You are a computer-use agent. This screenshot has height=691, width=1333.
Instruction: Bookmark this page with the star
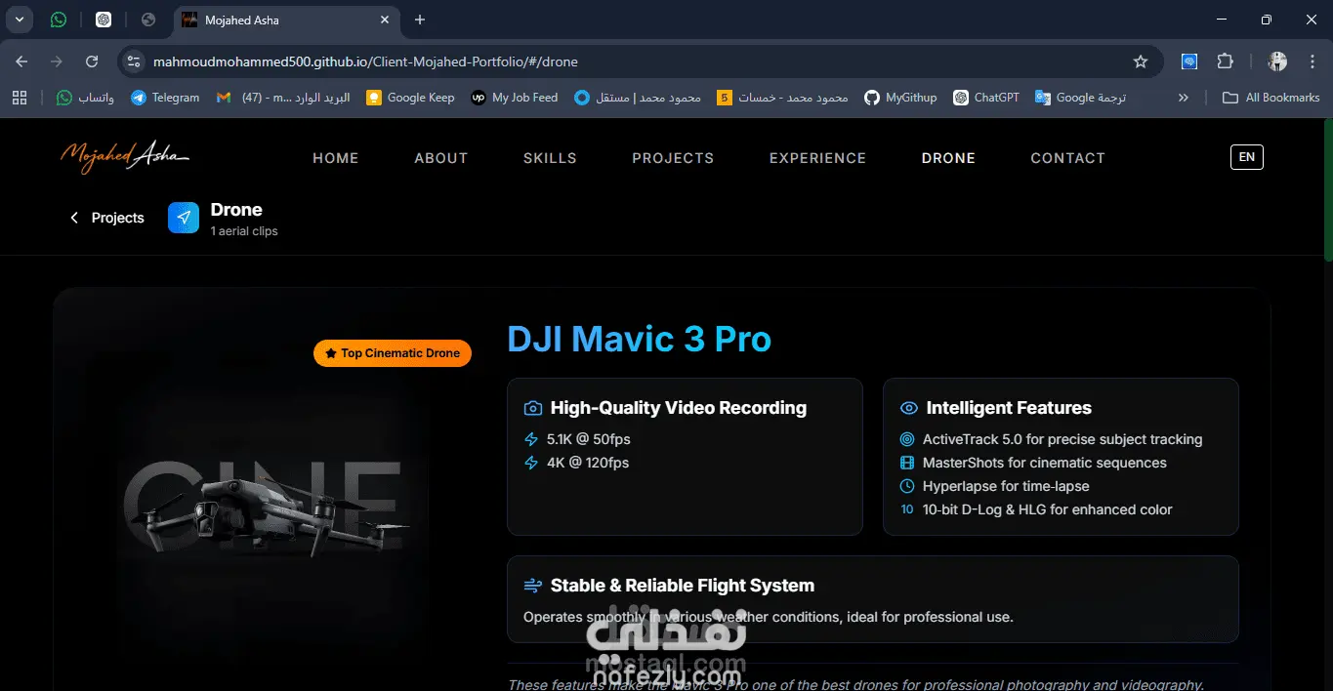[x=1141, y=61]
